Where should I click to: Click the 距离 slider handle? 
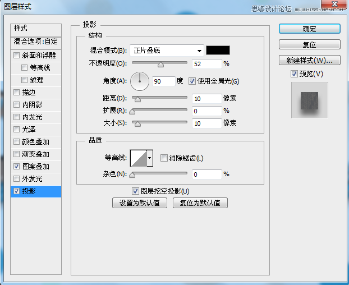click(138, 99)
